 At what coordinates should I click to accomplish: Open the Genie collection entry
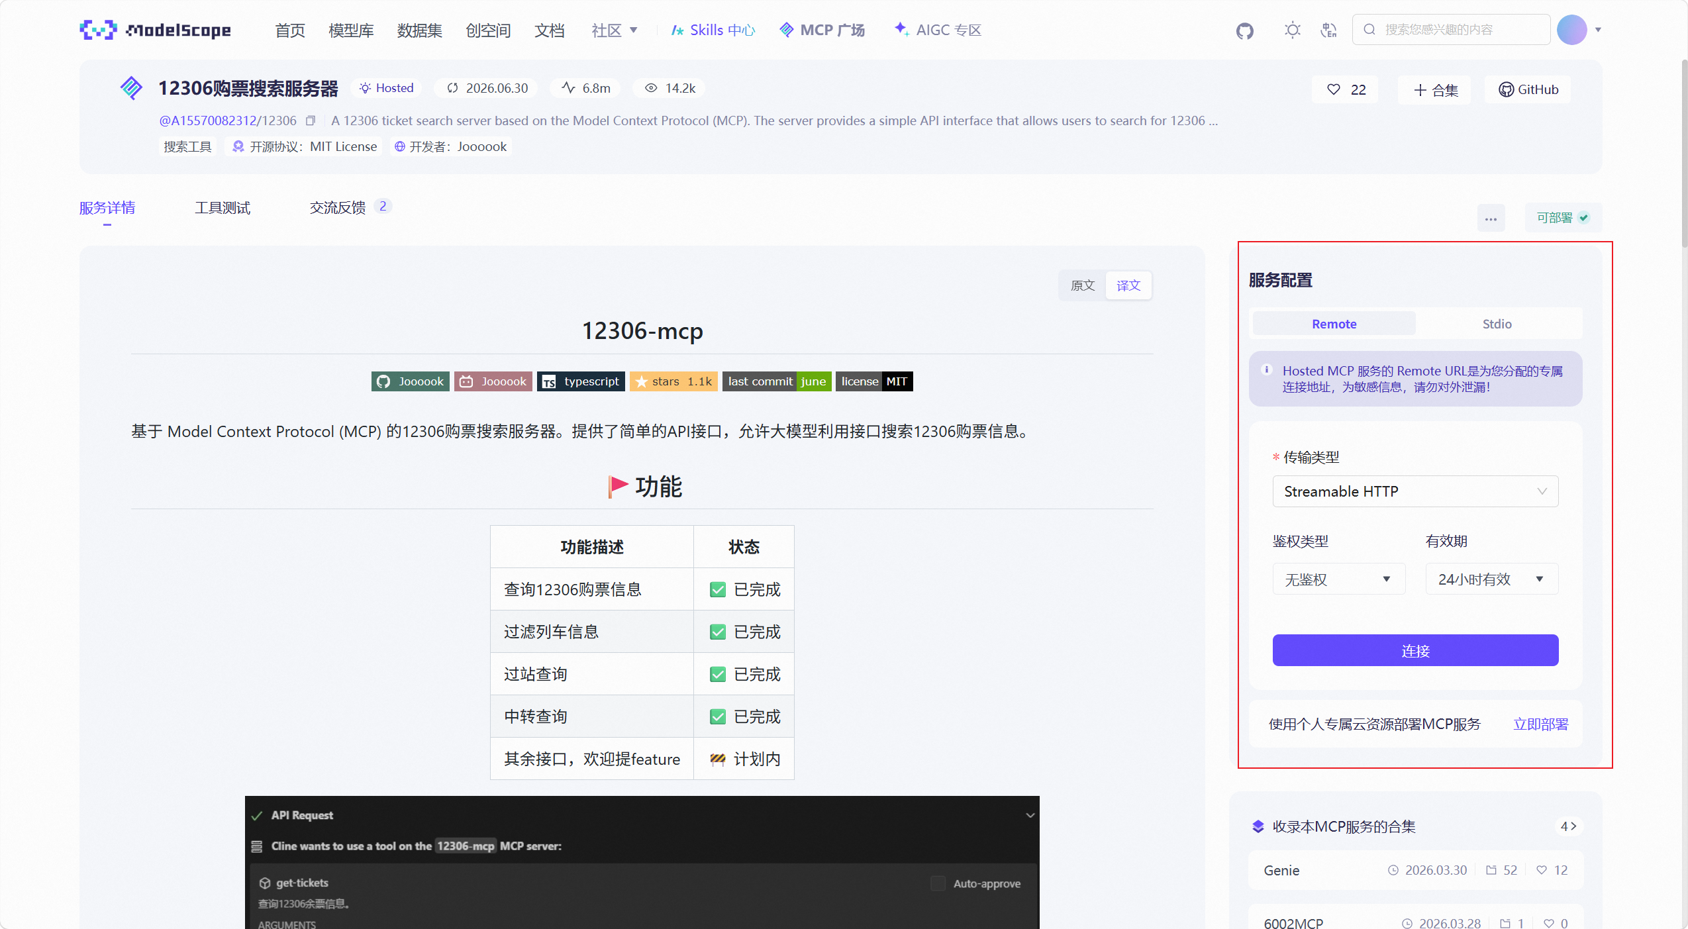click(x=1415, y=870)
